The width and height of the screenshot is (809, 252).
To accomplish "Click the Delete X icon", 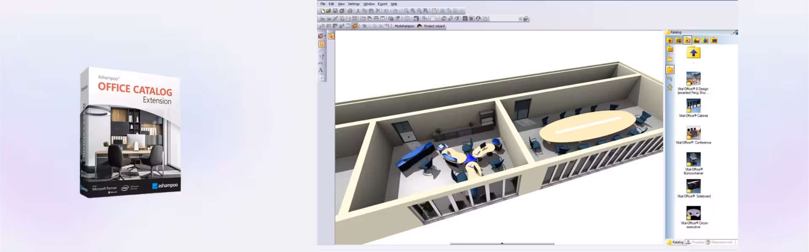I will [378, 11].
